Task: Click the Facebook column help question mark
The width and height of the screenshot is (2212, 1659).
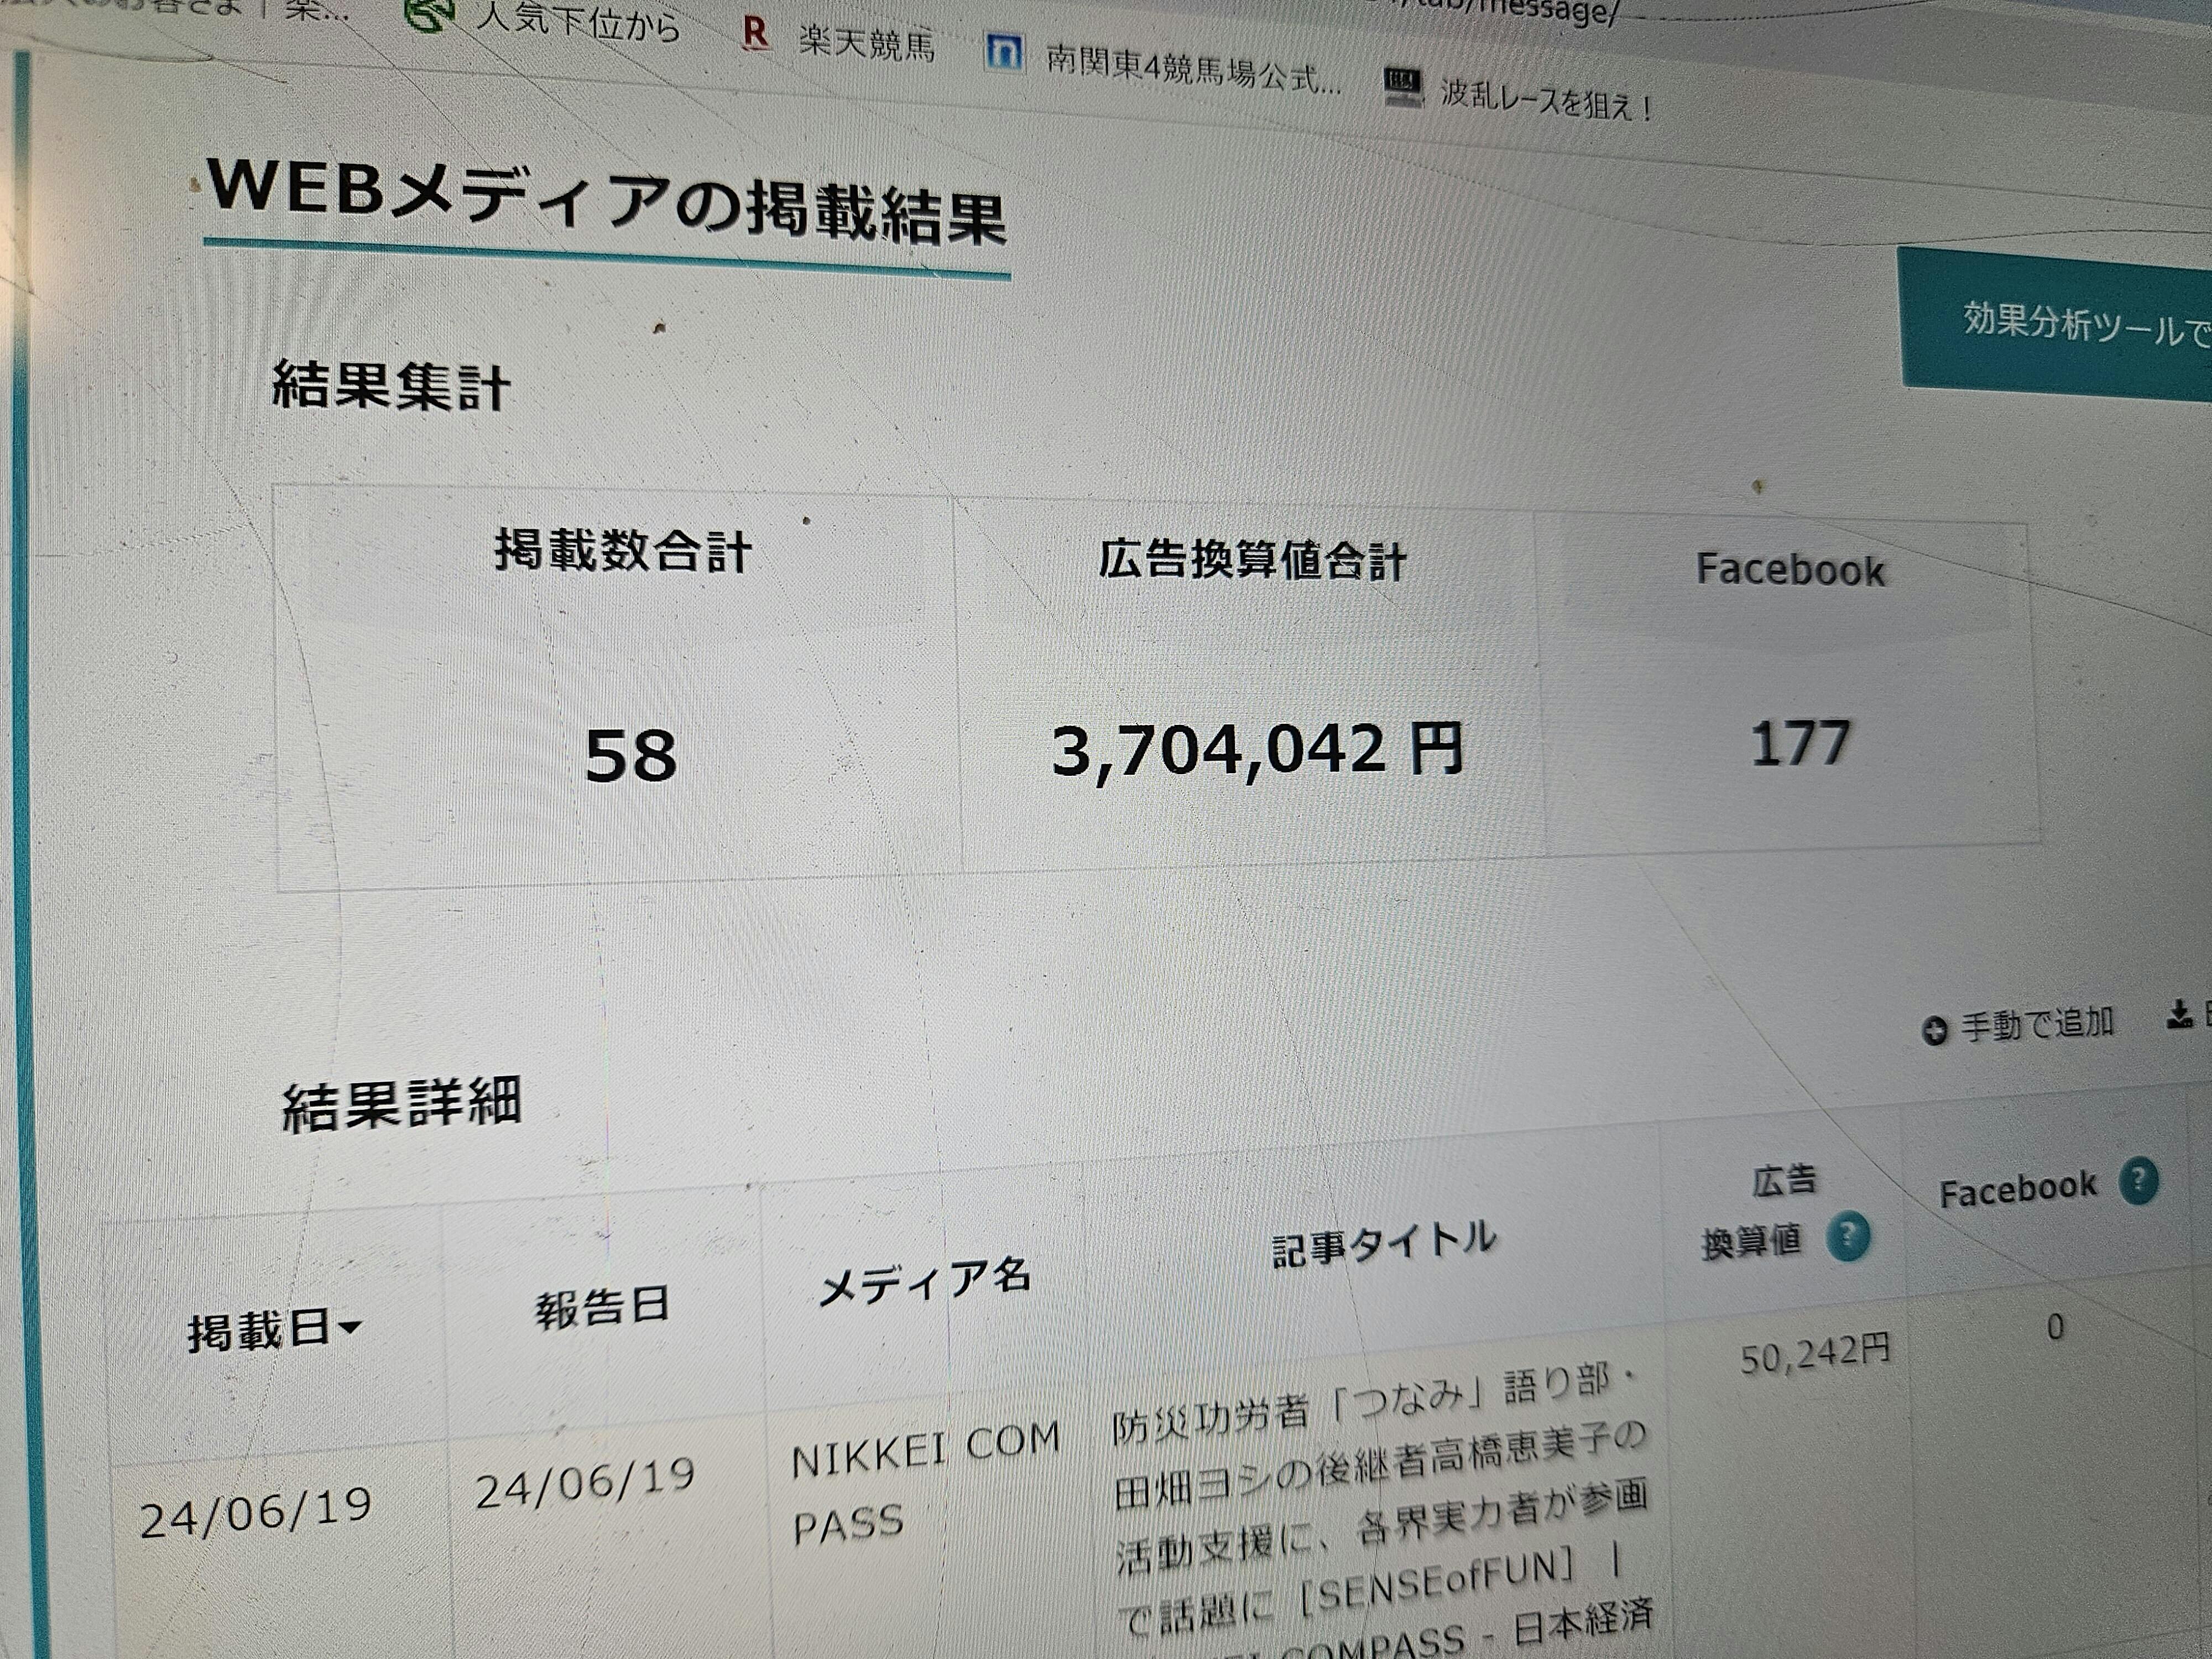Action: click(2138, 1181)
